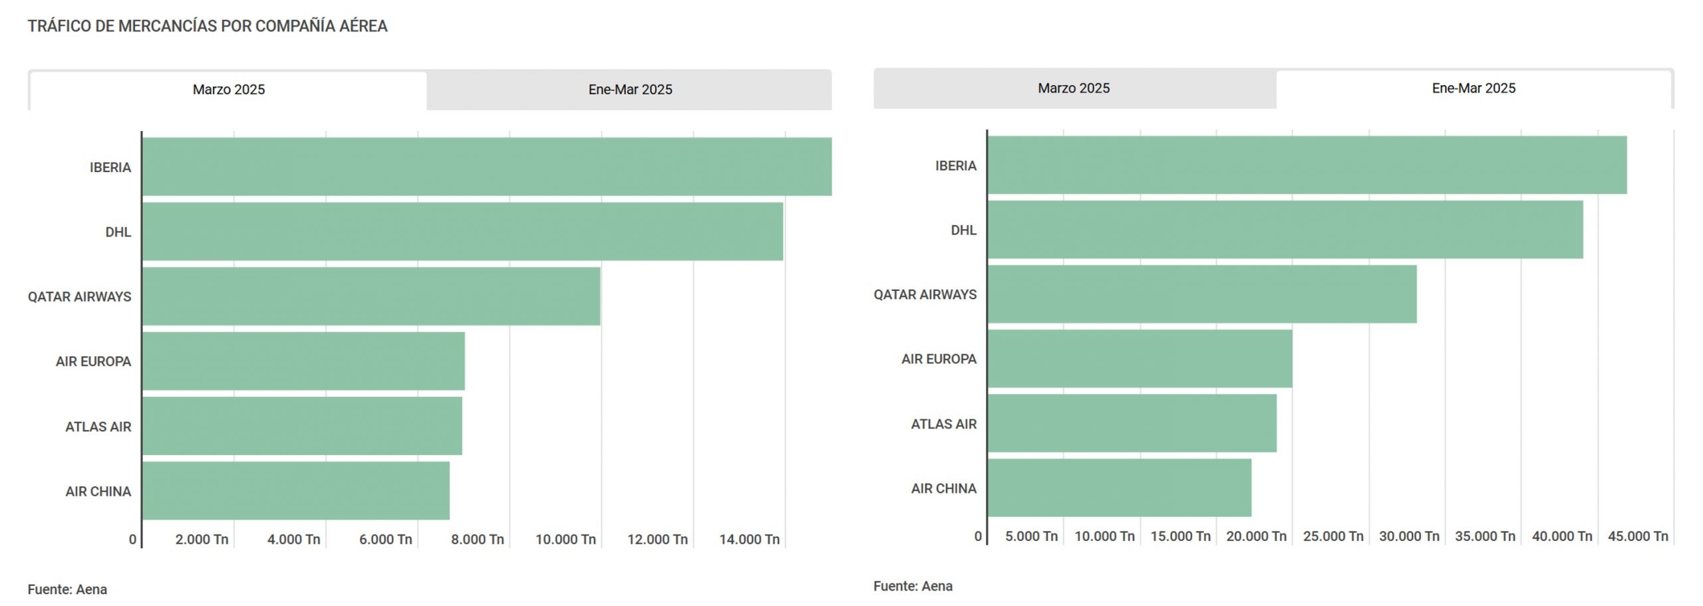Select the active Ene-Mar 2025 tab in right chart
This screenshot has height=606, width=1703.
1473,88
